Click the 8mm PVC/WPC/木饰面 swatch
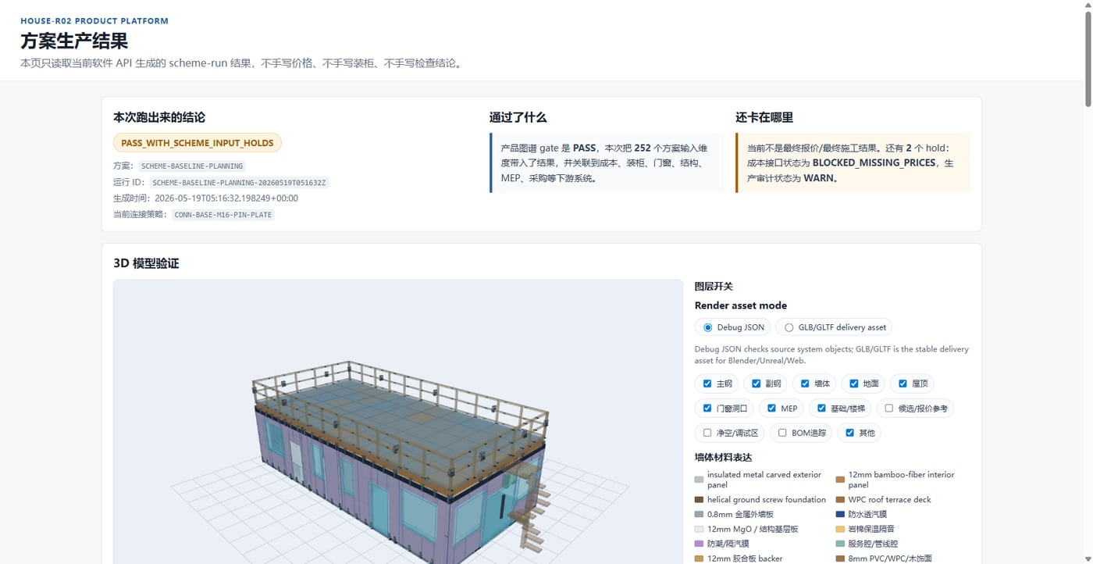This screenshot has width=1093, height=564. tap(840, 559)
